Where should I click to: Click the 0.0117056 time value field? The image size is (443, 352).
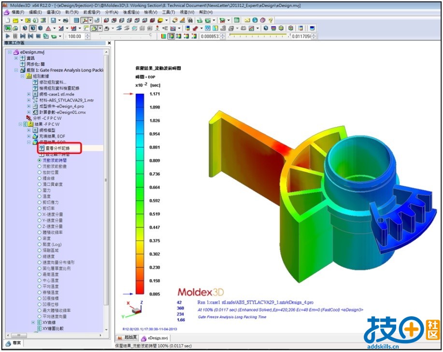301,36
